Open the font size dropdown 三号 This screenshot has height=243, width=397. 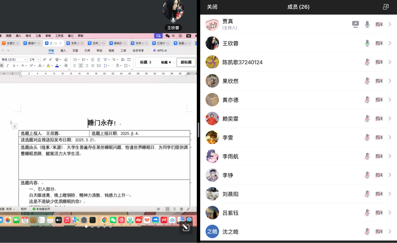coord(34,59)
